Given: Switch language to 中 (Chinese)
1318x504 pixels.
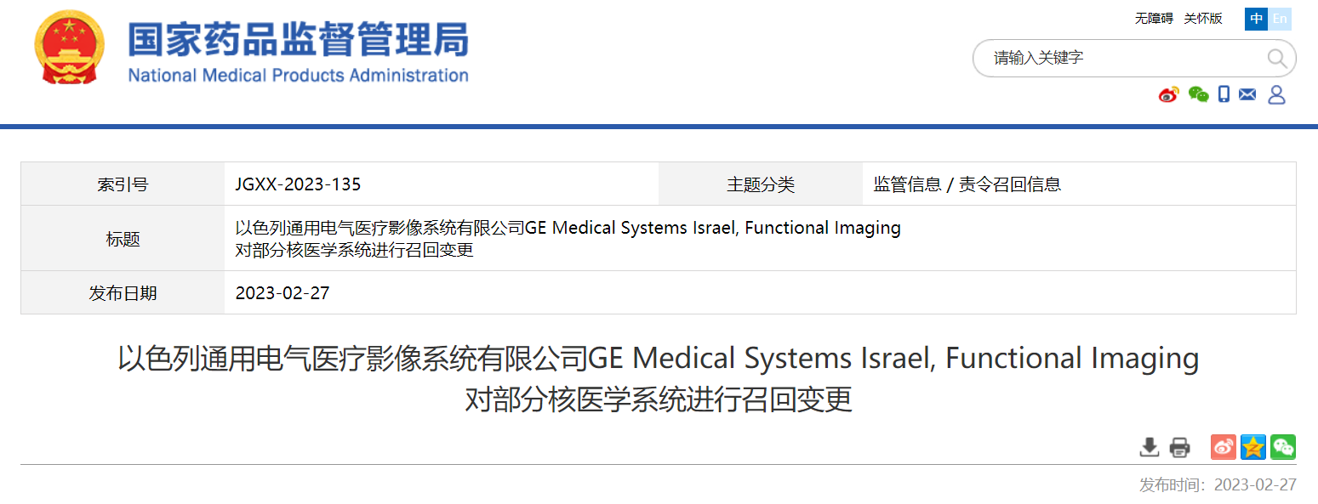Looking at the screenshot, I should [x=1256, y=19].
